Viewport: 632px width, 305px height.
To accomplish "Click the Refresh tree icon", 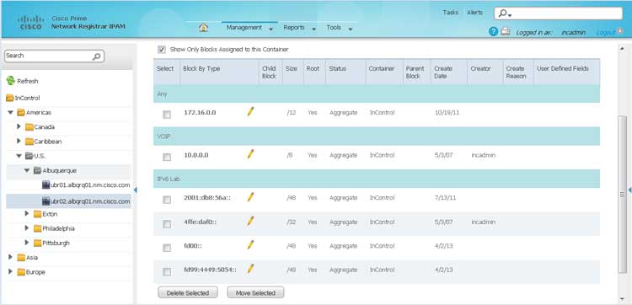I will click(10, 81).
